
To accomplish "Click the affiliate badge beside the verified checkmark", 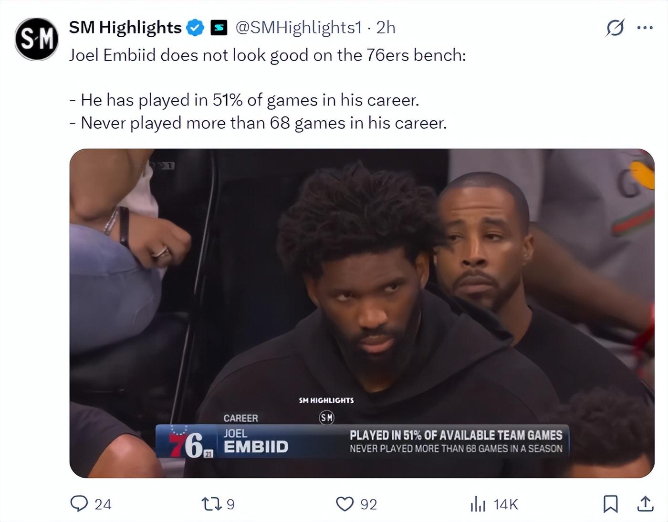I will pyautogui.click(x=219, y=28).
